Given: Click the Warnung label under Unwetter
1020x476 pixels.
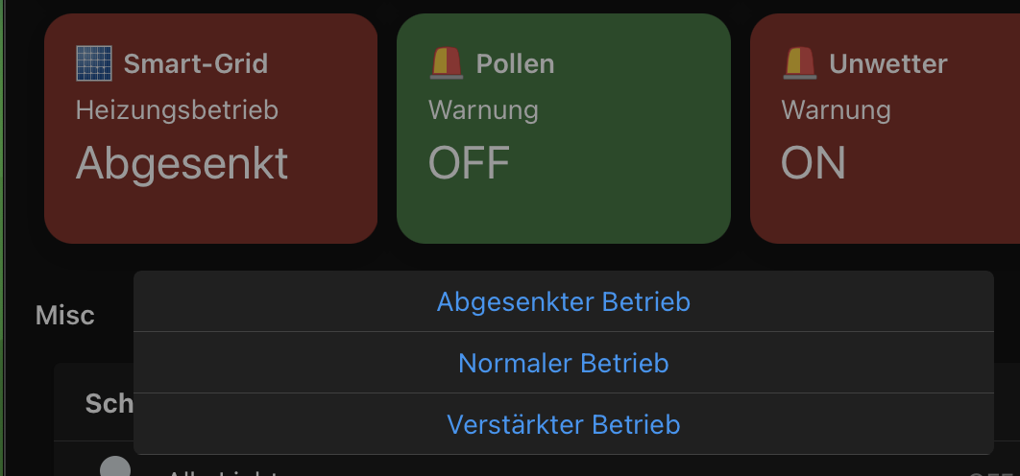Looking at the screenshot, I should click(836, 110).
